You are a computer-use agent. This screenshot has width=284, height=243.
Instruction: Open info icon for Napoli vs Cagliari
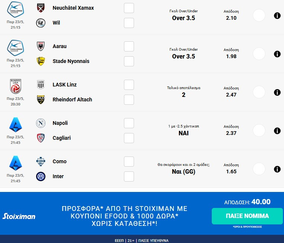277,131
